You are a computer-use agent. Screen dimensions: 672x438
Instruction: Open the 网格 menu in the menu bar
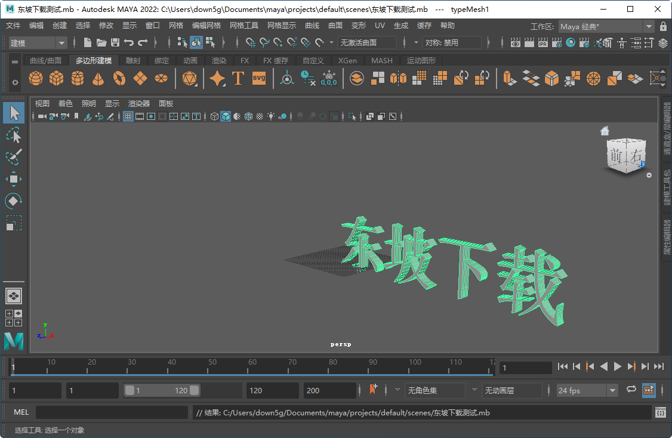coord(175,25)
